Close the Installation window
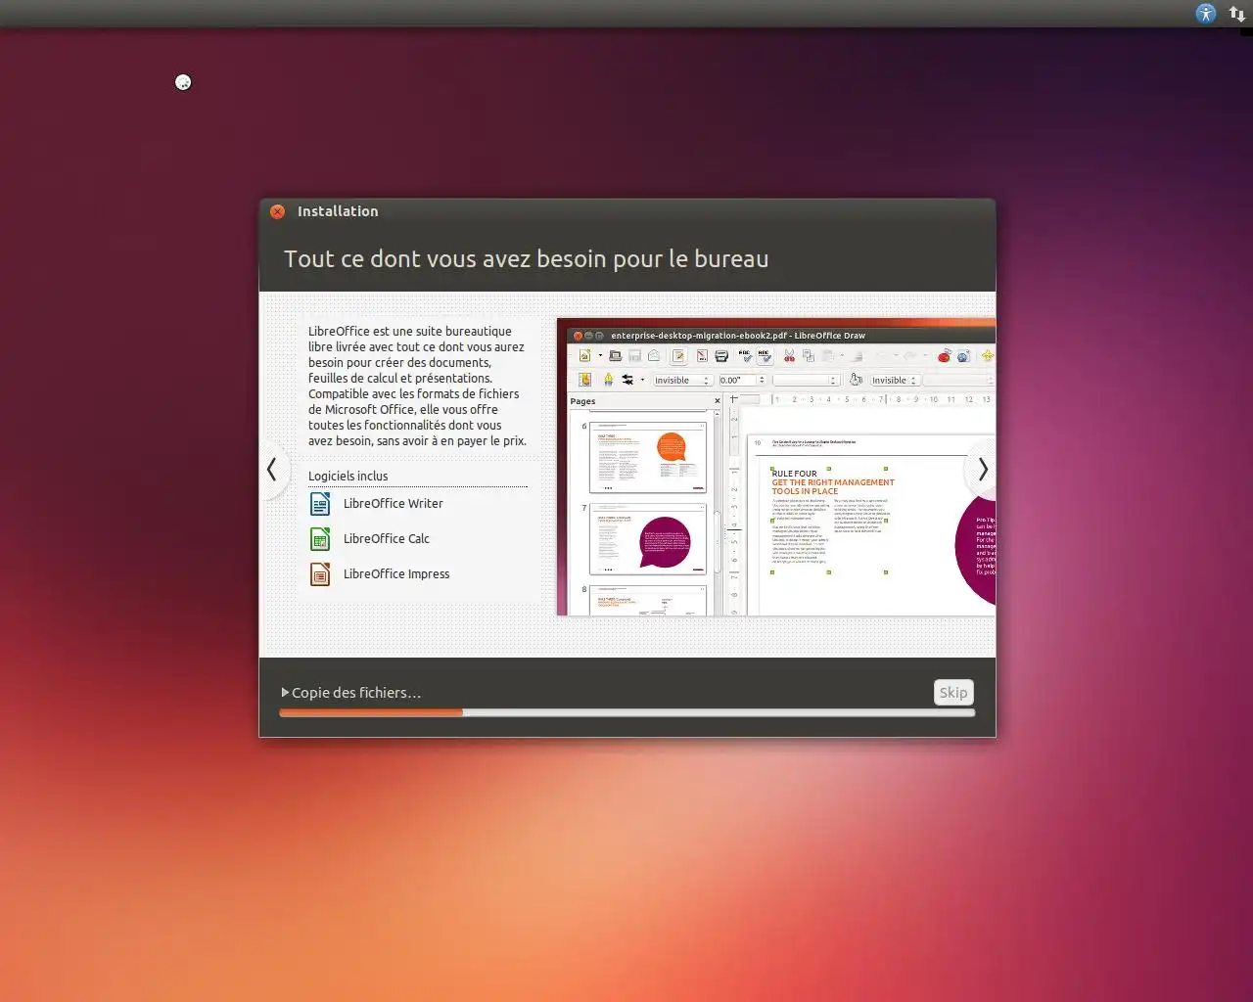 point(278,211)
